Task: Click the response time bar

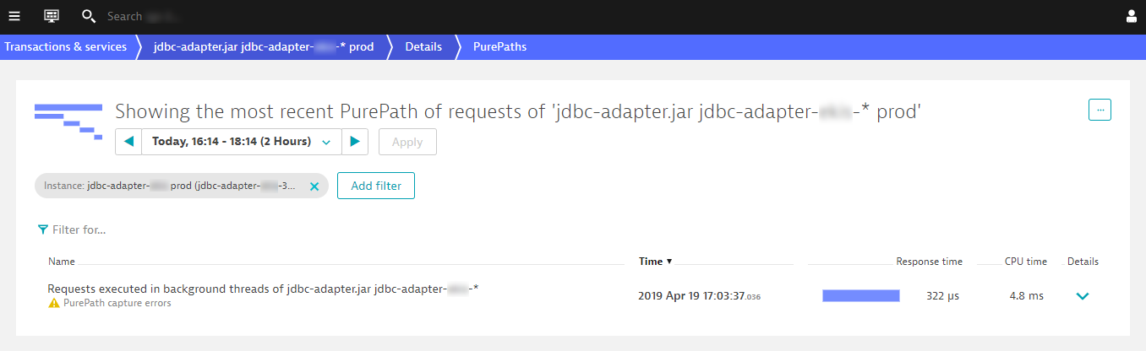Action: coord(860,295)
